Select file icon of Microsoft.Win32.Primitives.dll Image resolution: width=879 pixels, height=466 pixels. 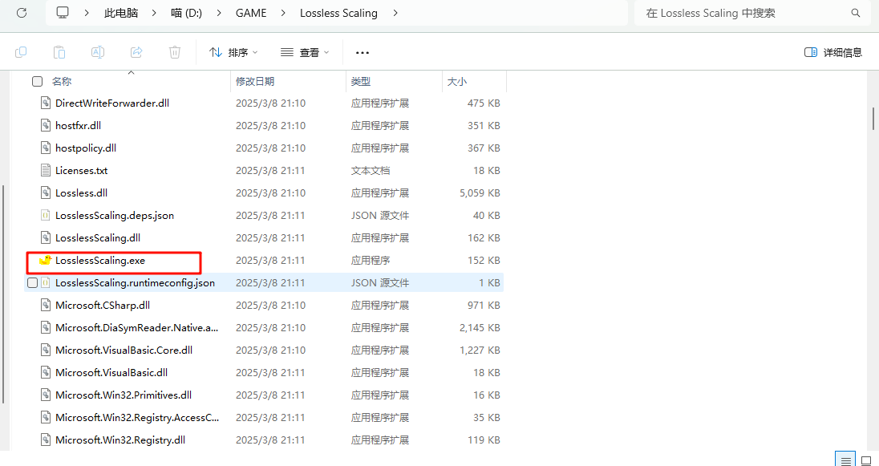coord(46,395)
